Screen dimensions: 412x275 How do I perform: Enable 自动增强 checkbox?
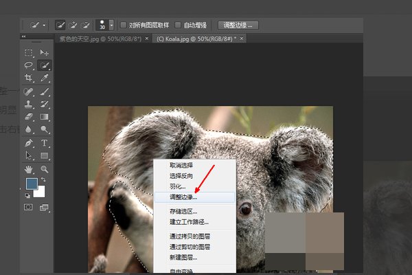pos(178,25)
